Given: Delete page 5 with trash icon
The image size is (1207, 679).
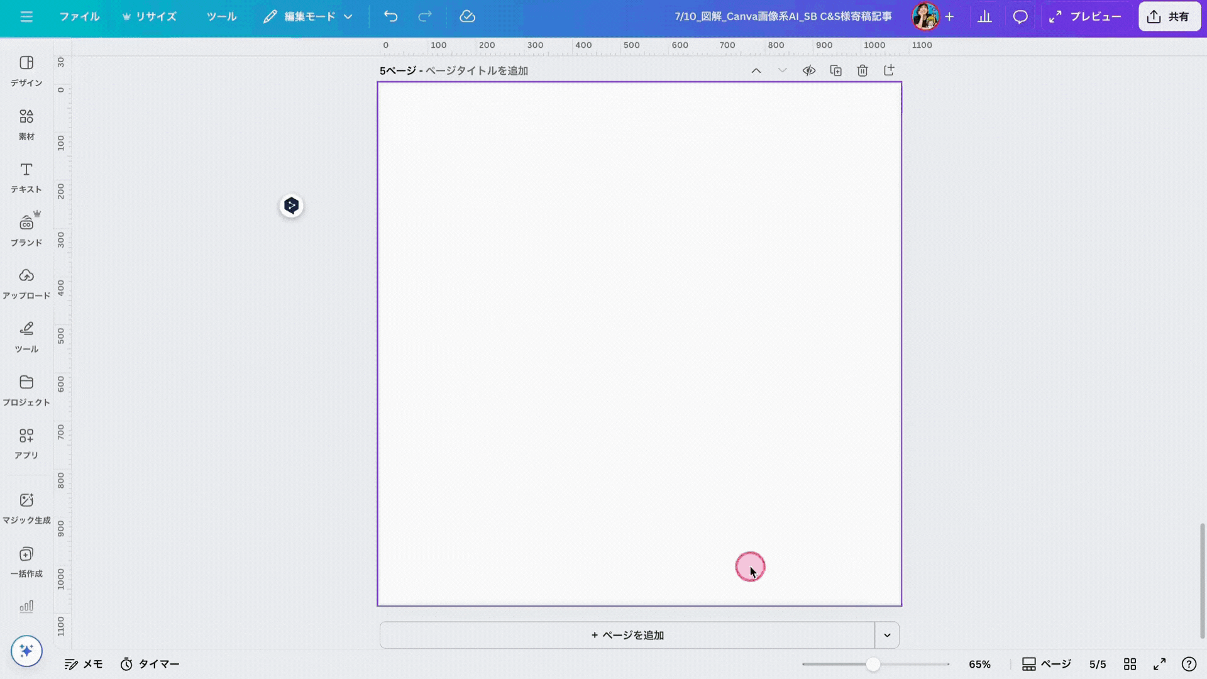Looking at the screenshot, I should (x=863, y=70).
